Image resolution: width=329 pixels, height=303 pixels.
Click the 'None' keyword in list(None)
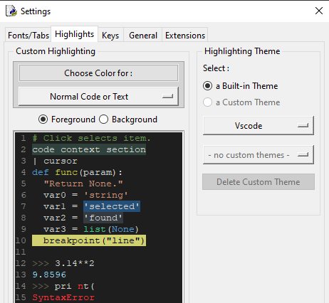click(123, 229)
